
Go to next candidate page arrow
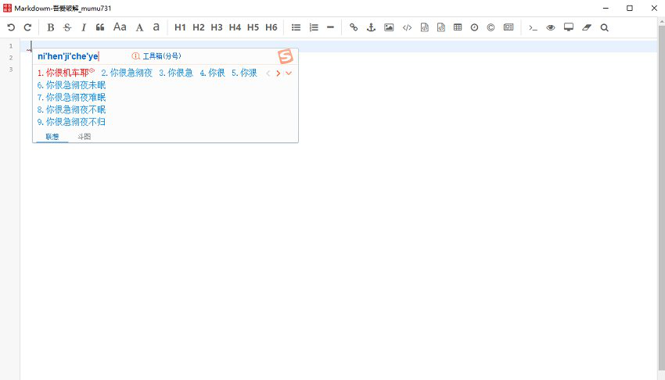point(278,73)
